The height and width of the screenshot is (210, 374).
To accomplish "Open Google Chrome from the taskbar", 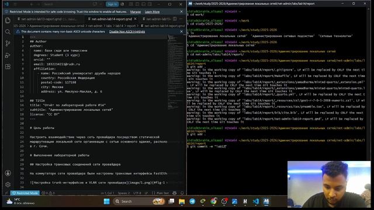I will click(x=213, y=201).
